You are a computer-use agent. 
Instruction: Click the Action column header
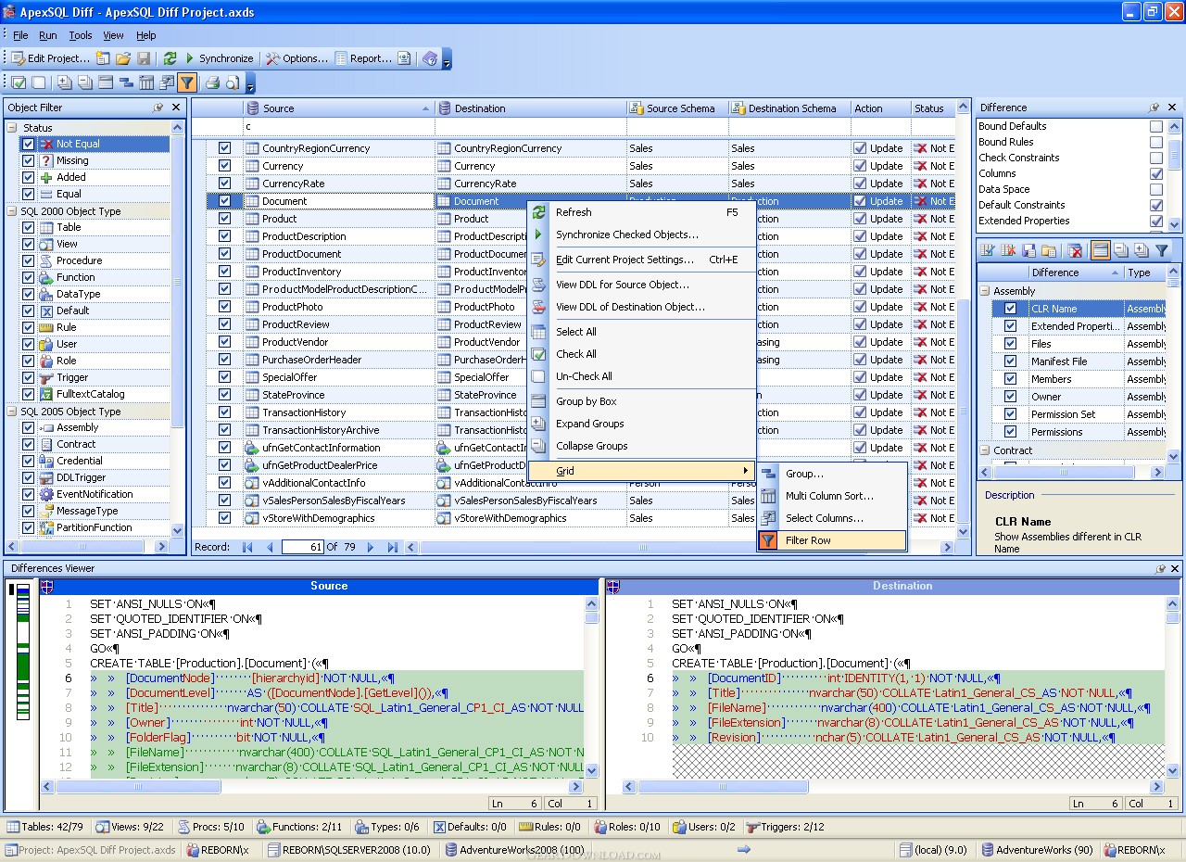pos(880,108)
